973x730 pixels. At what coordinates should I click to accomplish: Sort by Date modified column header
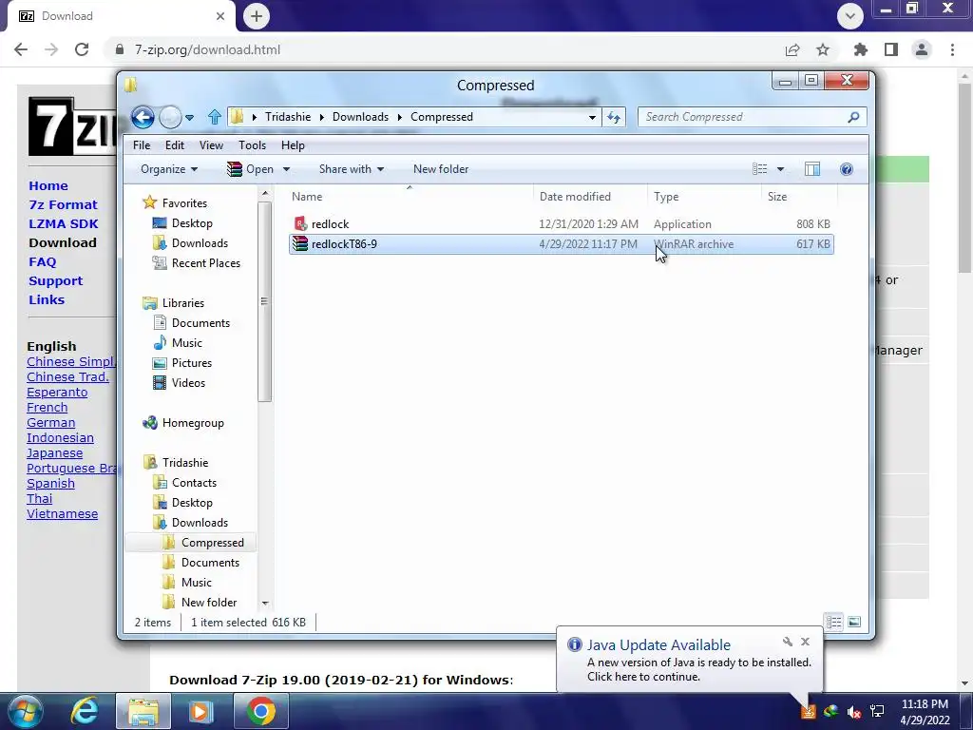[589, 196]
